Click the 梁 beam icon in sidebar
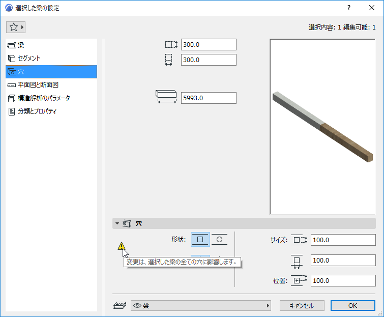 12,45
